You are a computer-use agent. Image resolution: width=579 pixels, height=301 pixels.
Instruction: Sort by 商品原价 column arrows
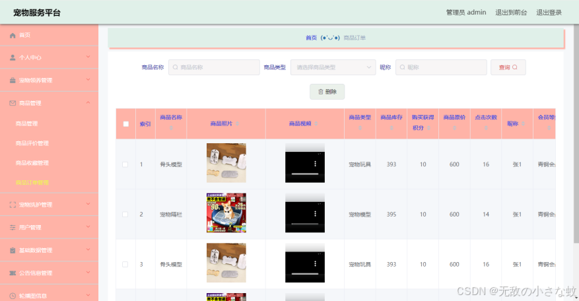(455, 128)
